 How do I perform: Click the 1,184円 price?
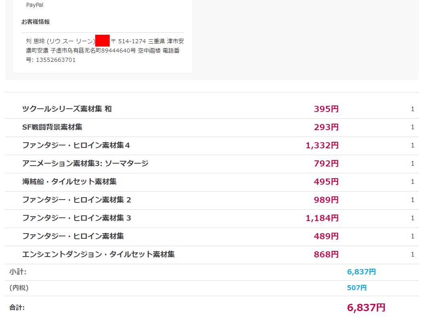(x=322, y=218)
